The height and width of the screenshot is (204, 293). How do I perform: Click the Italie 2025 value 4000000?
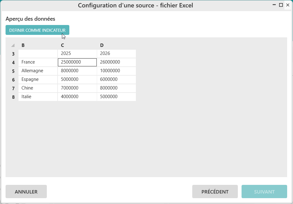coord(77,97)
